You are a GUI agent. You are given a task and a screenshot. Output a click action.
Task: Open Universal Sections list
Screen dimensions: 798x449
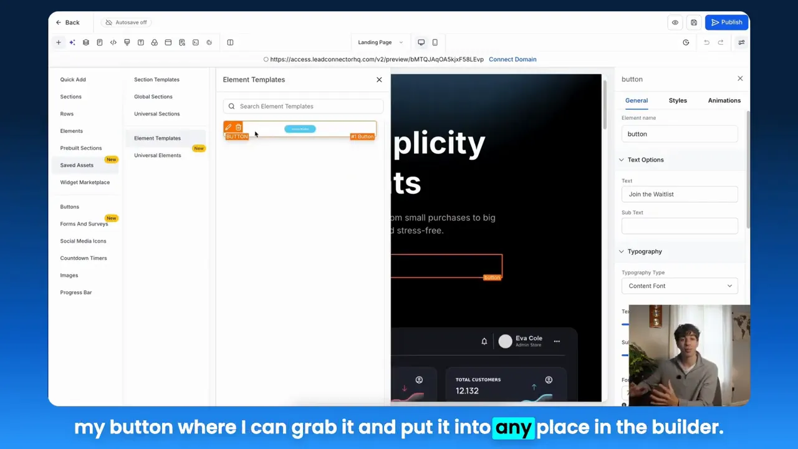[156, 114]
